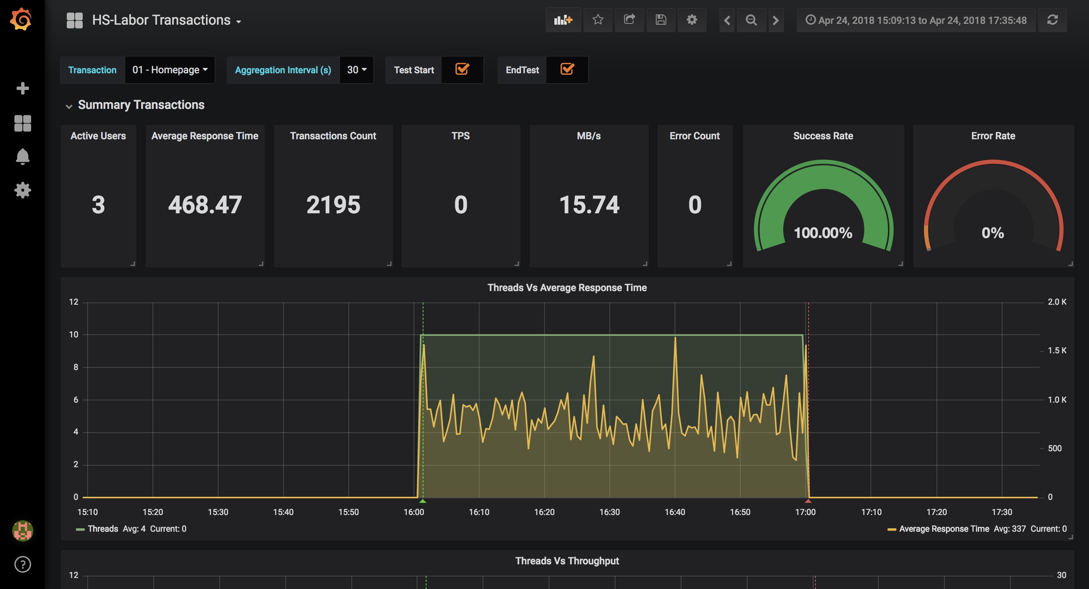Open dashboard settings gear in top toolbar
Viewport: 1089px width, 589px height.
tap(692, 20)
